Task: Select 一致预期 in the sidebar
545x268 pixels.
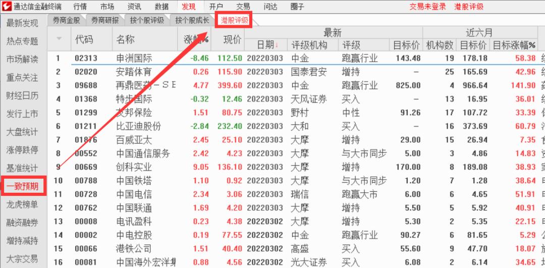Action: (23, 186)
